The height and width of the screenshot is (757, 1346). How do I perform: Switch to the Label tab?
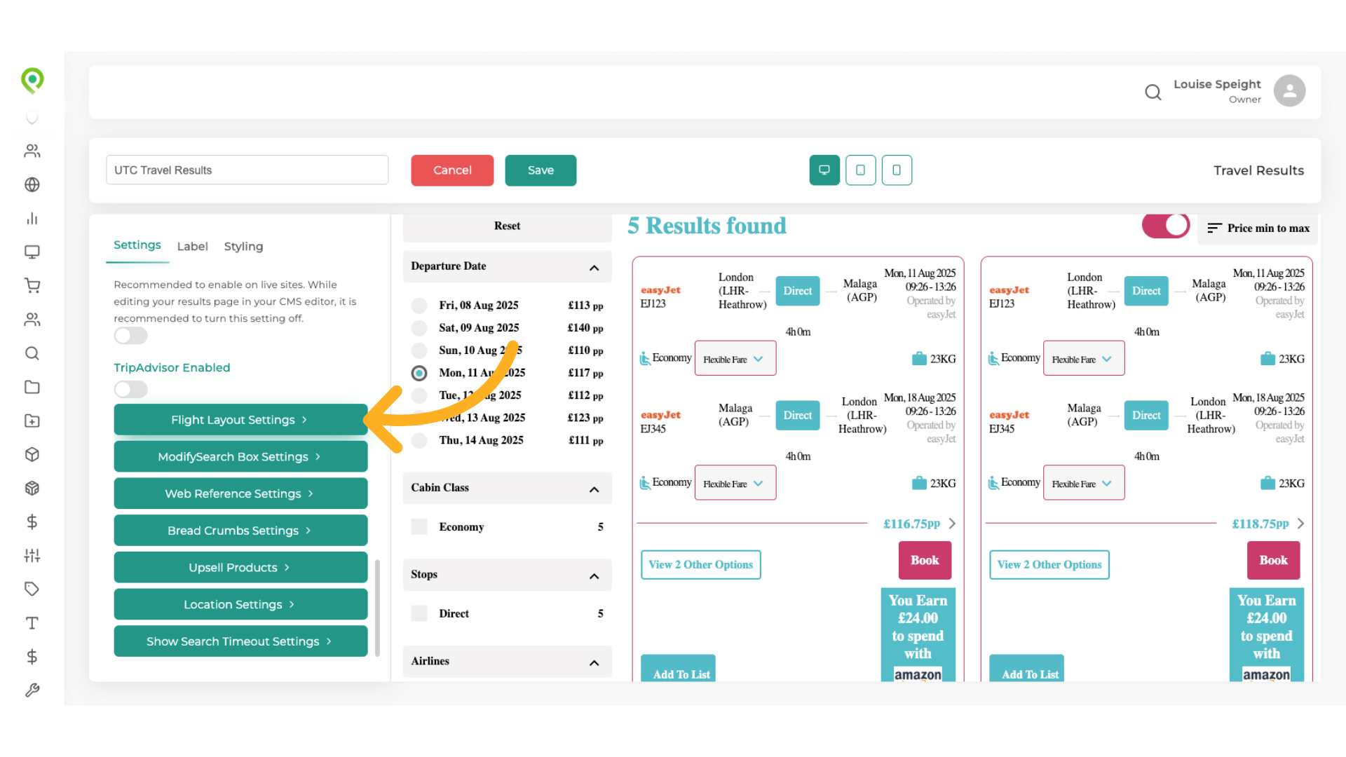193,246
